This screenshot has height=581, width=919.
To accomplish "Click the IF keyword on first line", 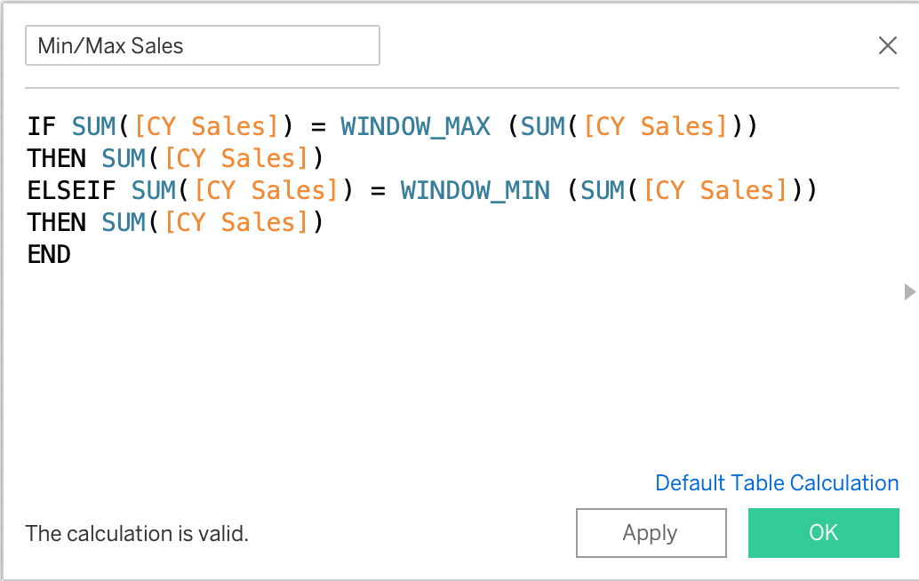I will [x=42, y=126].
